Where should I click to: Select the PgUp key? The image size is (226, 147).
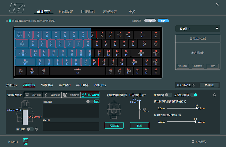(156, 53)
